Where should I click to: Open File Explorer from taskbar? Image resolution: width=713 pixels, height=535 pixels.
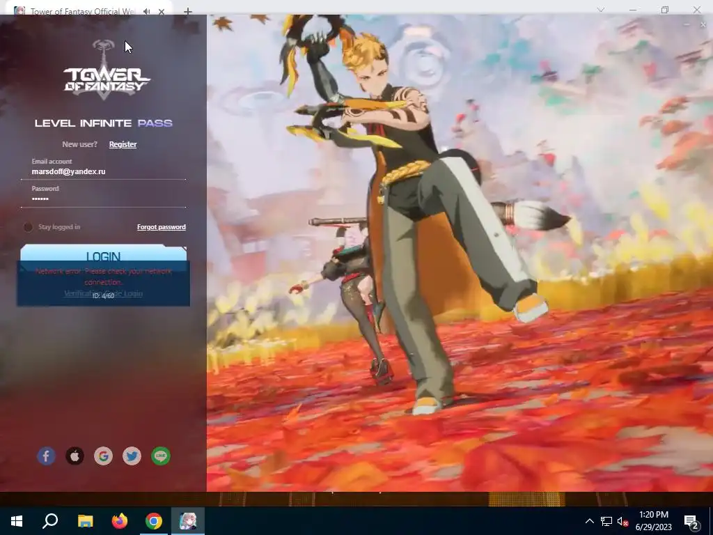click(86, 521)
